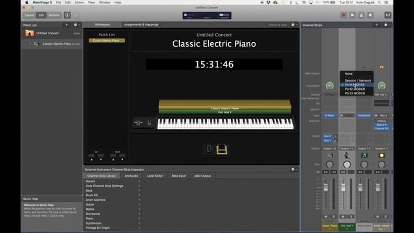Screen dimensions: 414x233
Task: Mute the Ext. Inst 1 channel strip
Action: click(343, 216)
